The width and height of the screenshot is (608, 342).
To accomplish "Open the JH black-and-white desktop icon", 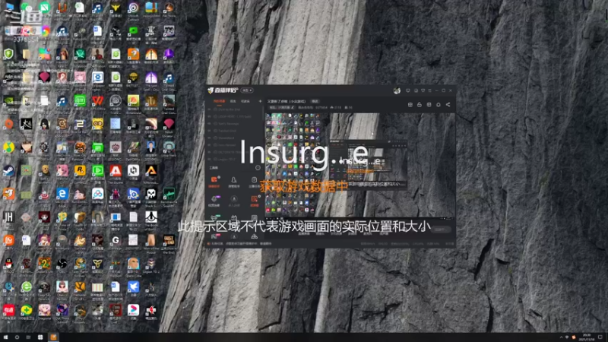I will coord(8,217).
